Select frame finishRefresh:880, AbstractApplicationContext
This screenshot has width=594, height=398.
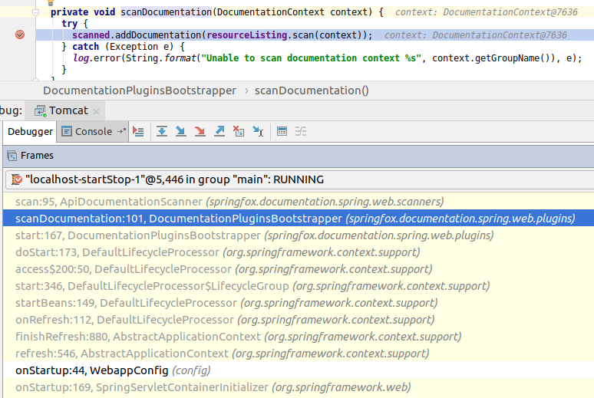tap(299, 337)
